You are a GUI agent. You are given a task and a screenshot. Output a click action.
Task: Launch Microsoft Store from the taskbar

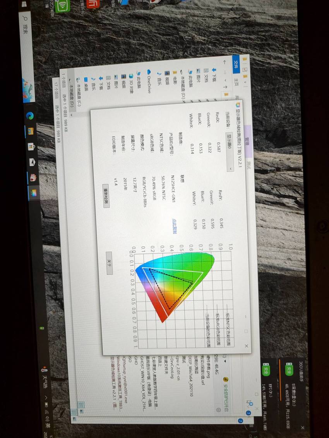tap(32, 147)
